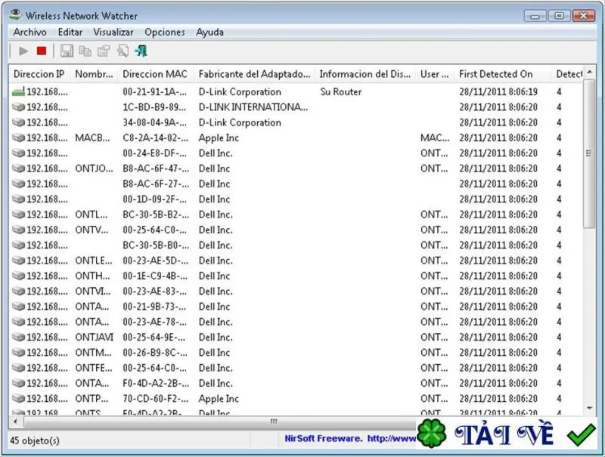Click the horizontal scrollbar left arrow
The width and height of the screenshot is (605, 457).
[15, 421]
